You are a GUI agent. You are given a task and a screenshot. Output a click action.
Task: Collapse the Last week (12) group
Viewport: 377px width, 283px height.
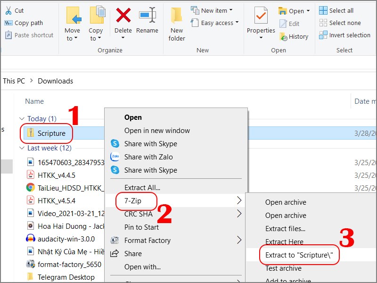(x=22, y=148)
